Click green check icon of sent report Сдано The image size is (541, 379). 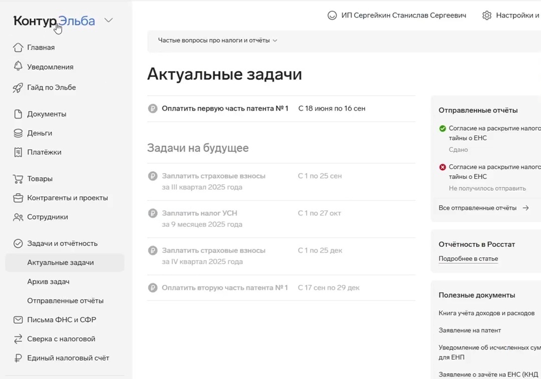click(x=442, y=128)
